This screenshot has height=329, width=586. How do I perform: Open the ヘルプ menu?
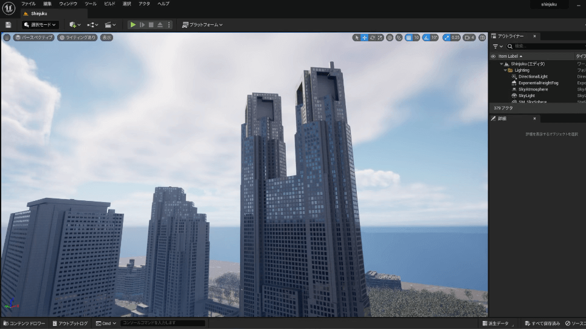point(164,4)
